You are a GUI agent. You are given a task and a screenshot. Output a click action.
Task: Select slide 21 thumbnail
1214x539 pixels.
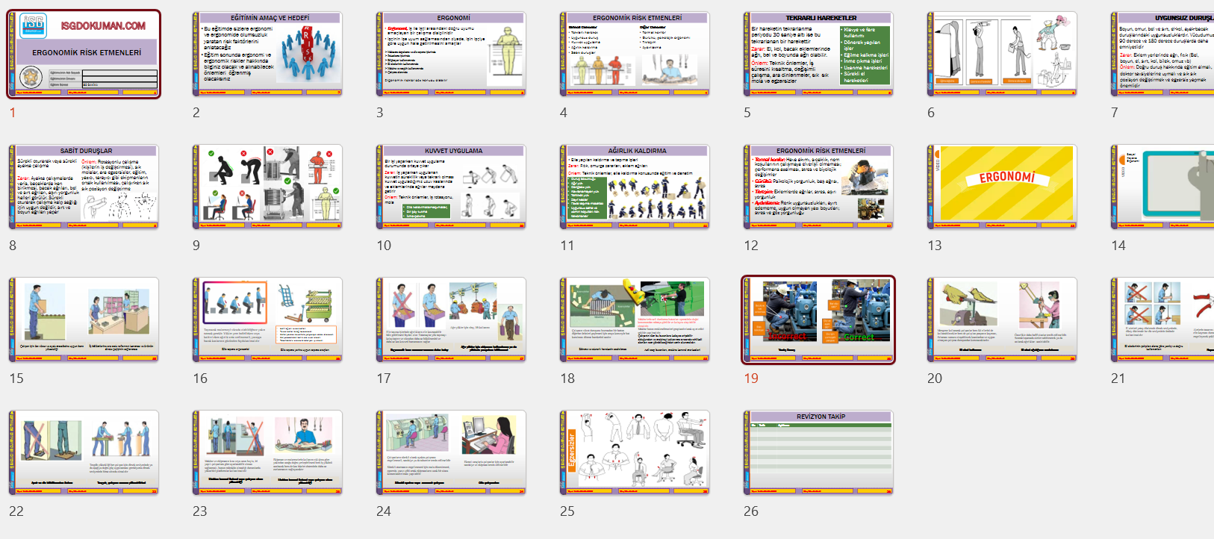pyautogui.click(x=1162, y=320)
